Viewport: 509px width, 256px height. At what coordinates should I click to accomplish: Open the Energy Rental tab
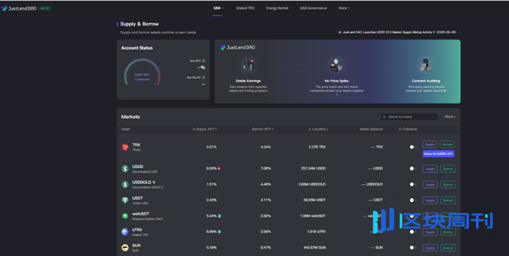(x=277, y=8)
